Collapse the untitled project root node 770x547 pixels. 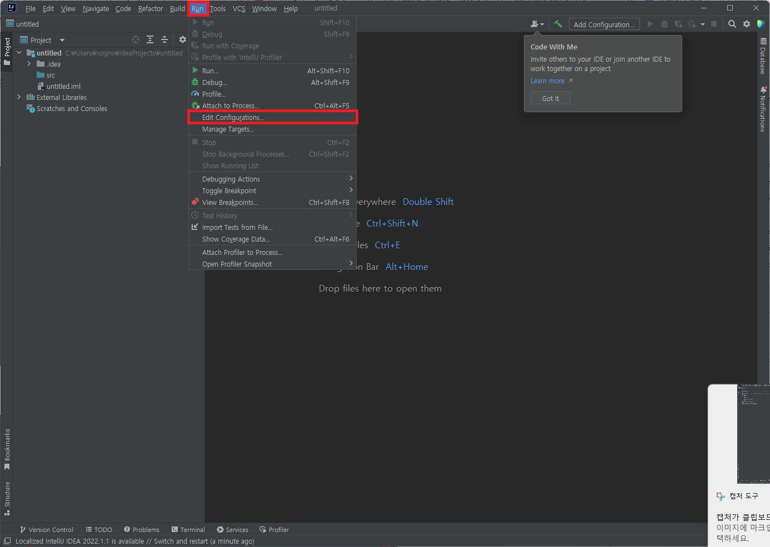click(19, 53)
